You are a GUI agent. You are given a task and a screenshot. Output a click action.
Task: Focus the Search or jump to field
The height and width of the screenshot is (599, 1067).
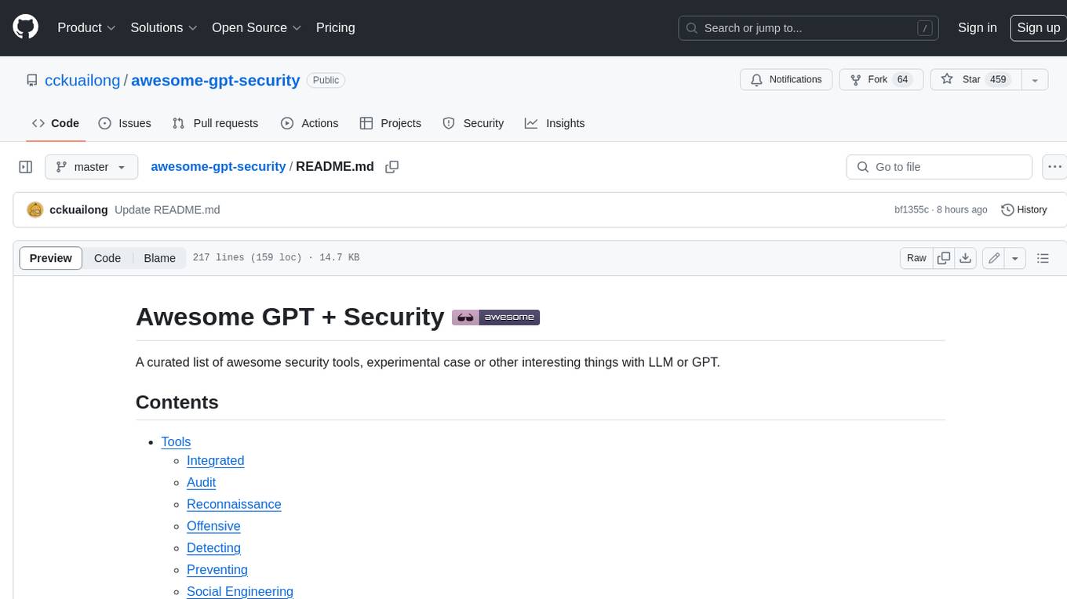click(x=808, y=27)
